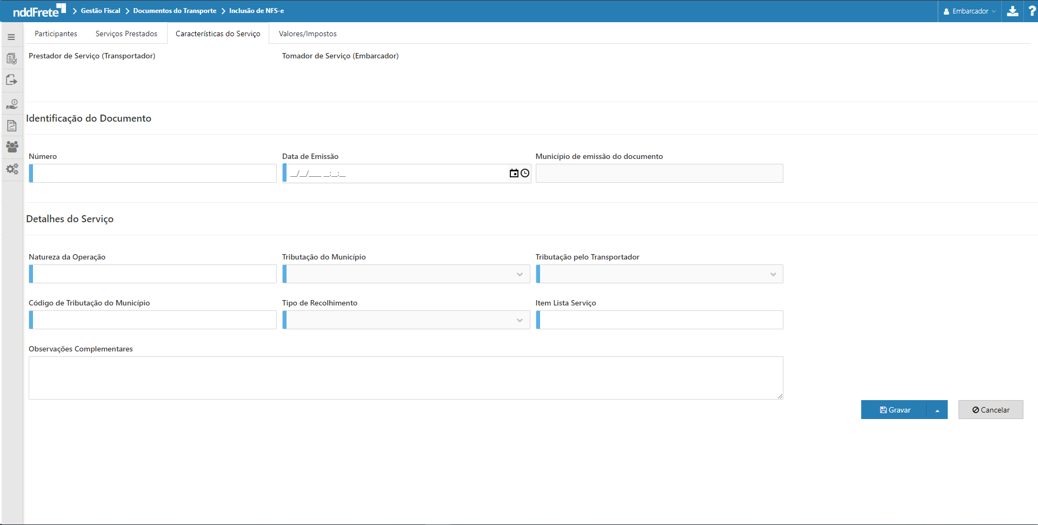The height and width of the screenshot is (525, 1038).
Task: Click the document checklist sidebar icon
Action: [x=11, y=58]
